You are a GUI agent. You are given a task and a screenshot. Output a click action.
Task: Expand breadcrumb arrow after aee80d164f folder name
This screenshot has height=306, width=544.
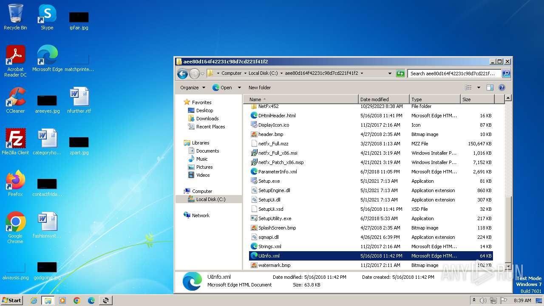[362, 73]
